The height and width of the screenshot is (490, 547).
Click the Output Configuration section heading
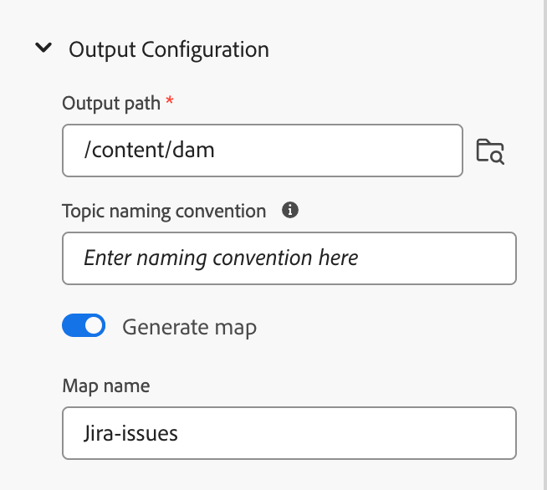(x=169, y=49)
